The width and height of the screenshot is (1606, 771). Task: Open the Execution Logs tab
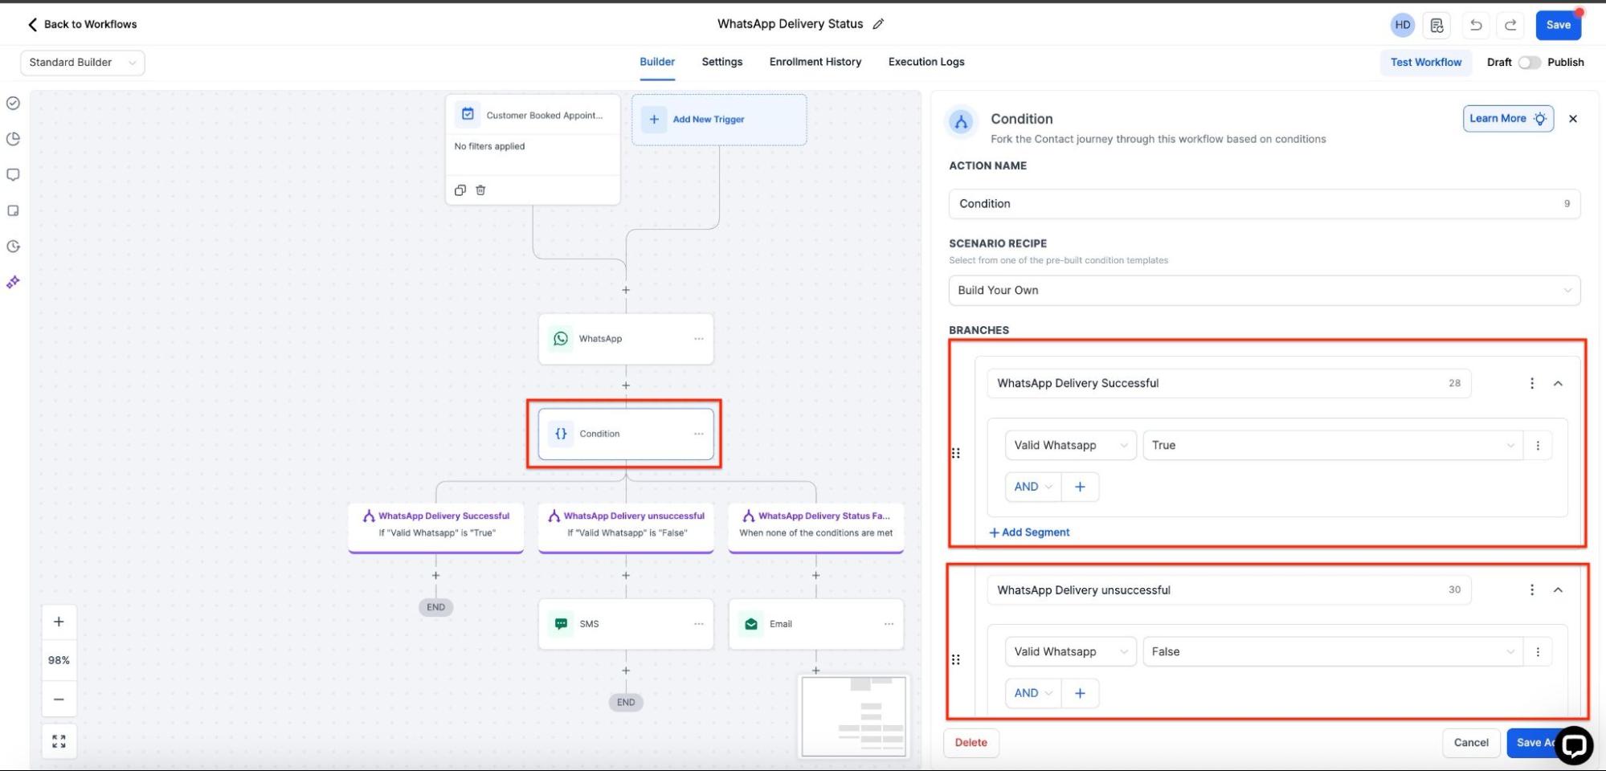click(926, 62)
